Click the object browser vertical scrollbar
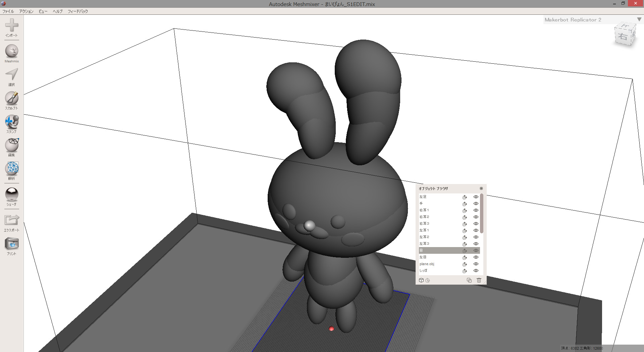 [482, 214]
